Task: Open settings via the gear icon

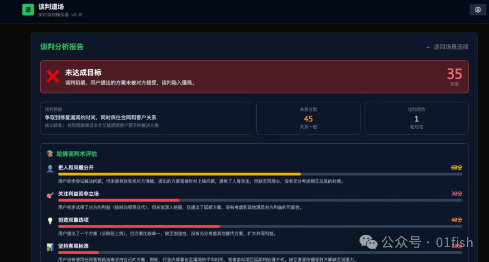Action: (x=478, y=10)
